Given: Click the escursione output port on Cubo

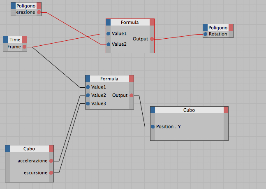Looking at the screenshot, I should [51, 173].
